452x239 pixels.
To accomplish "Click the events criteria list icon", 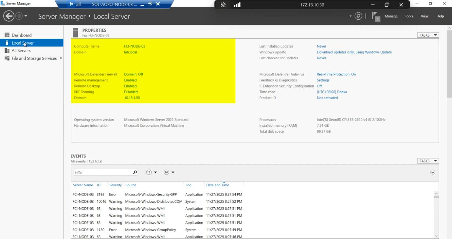I will [x=149, y=172].
